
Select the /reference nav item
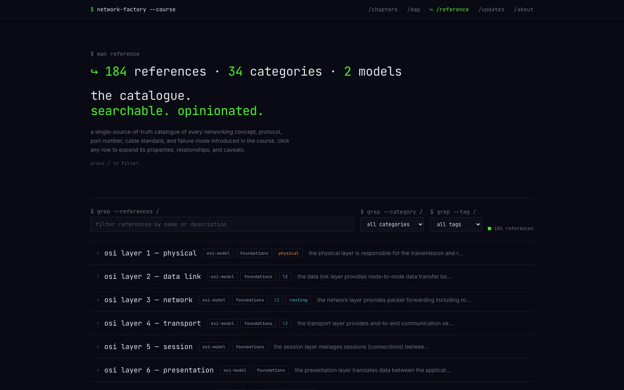(449, 9)
